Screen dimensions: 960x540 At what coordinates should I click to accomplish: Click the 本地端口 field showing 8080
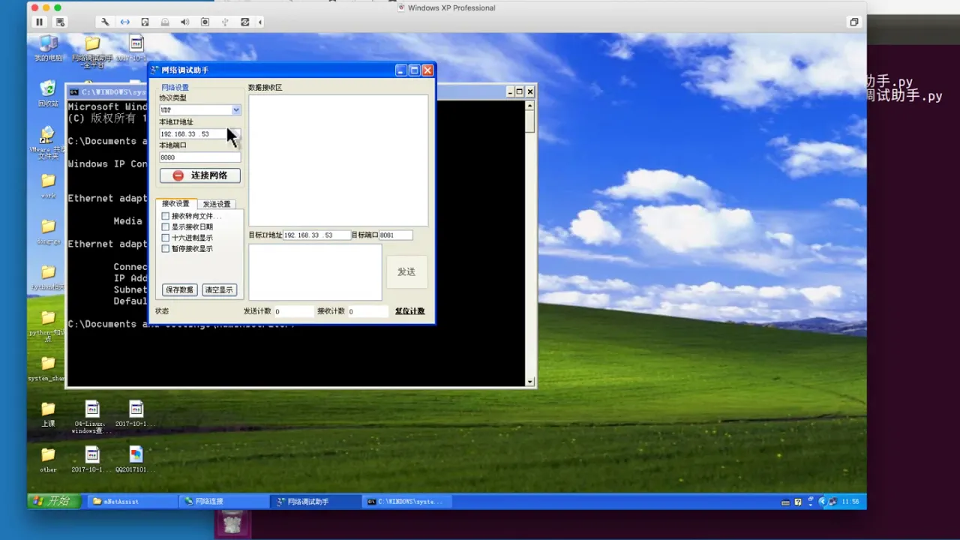[x=199, y=157]
